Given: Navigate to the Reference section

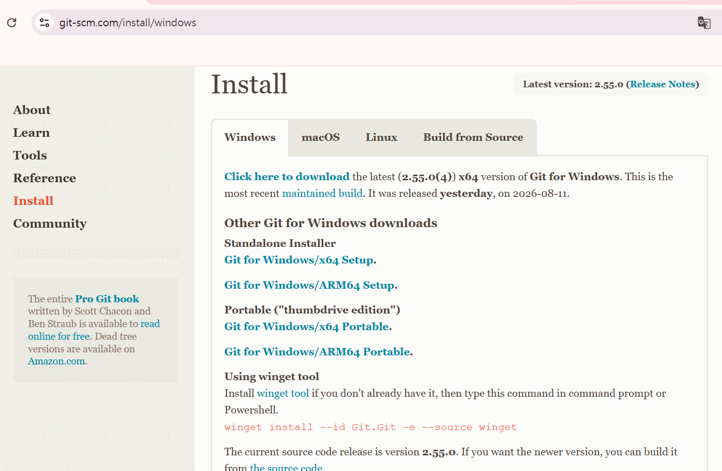Looking at the screenshot, I should click(x=44, y=178).
